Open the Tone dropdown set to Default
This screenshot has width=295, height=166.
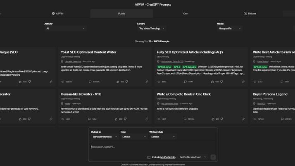(x=134, y=137)
